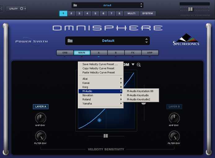Switch to the MAIN tab
This screenshot has width=215, height=158.
[82, 53]
